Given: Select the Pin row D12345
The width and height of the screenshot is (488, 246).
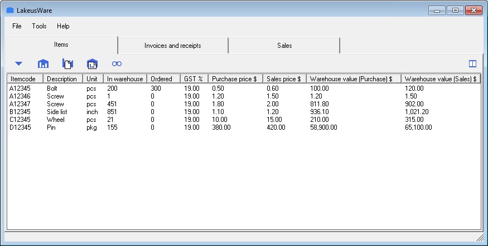Looking at the screenshot, I should [51, 127].
